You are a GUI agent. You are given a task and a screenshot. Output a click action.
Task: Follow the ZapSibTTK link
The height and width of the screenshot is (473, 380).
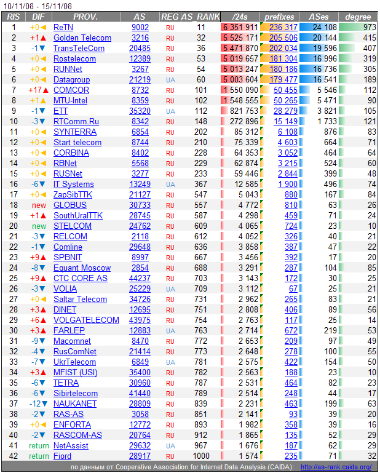(73, 195)
